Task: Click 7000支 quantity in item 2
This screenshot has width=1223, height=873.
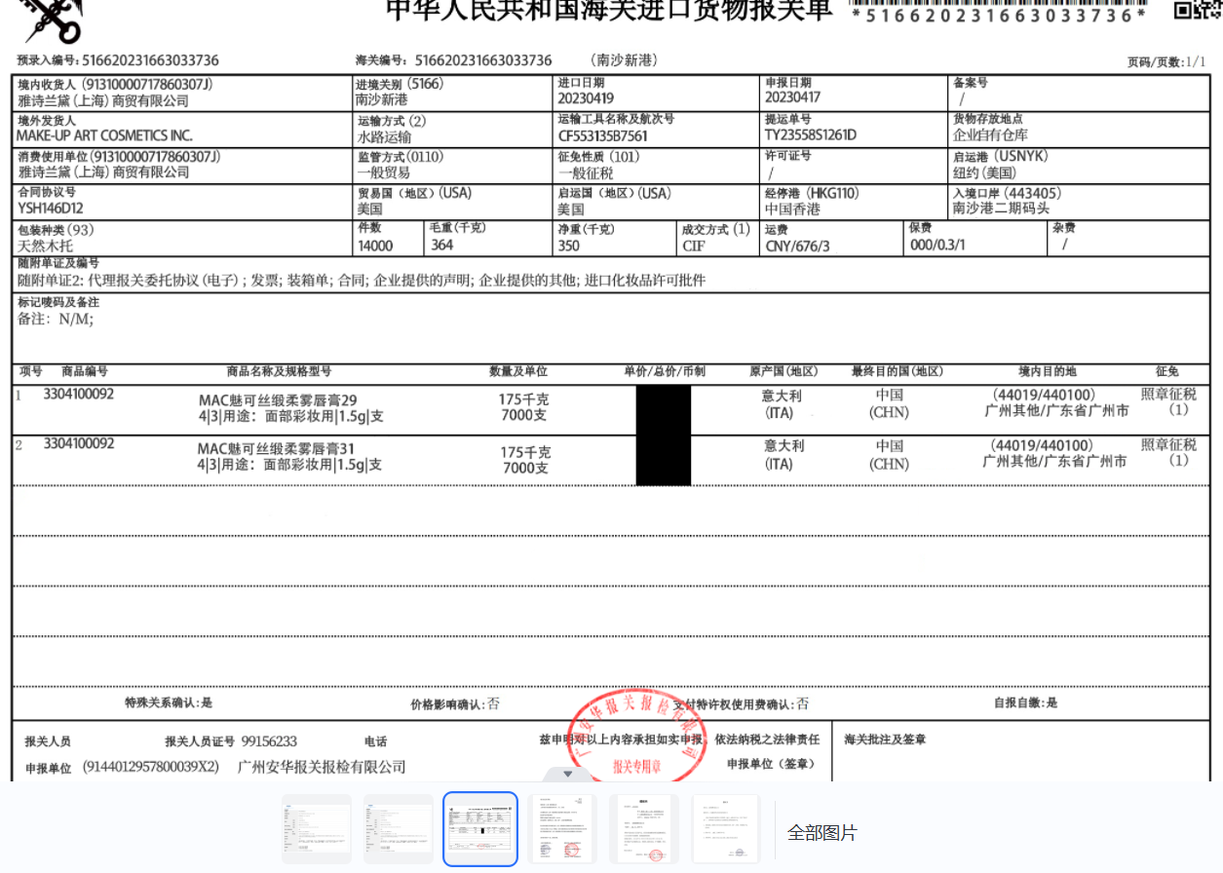Action: [525, 468]
